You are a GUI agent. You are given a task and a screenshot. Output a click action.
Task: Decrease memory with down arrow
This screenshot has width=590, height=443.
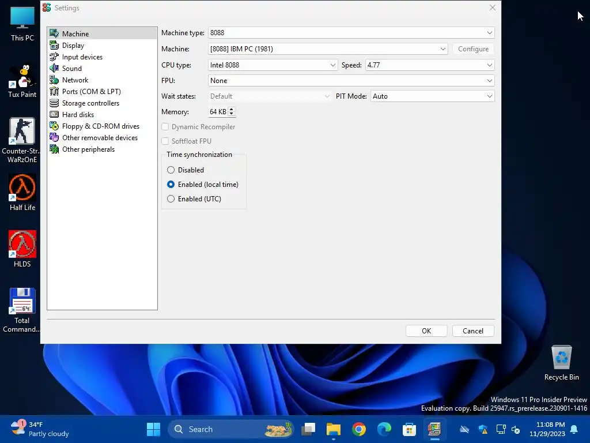coord(232,114)
